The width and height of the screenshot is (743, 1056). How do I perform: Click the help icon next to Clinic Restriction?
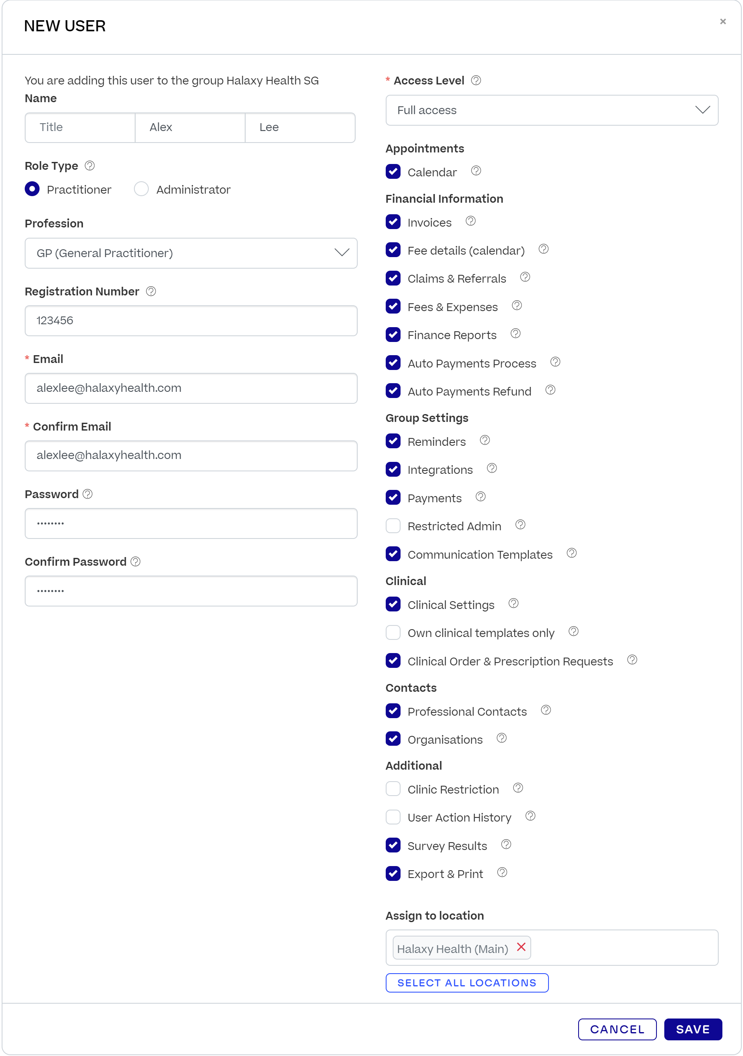[x=518, y=788]
